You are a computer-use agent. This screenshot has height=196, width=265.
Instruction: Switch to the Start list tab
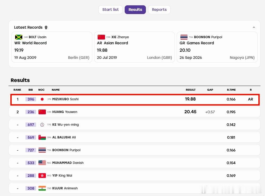pos(111,10)
